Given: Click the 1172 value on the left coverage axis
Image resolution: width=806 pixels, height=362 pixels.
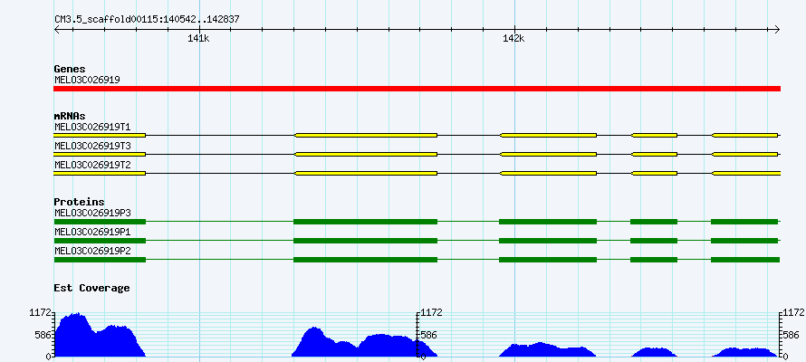Looking at the screenshot, I should (x=42, y=312).
